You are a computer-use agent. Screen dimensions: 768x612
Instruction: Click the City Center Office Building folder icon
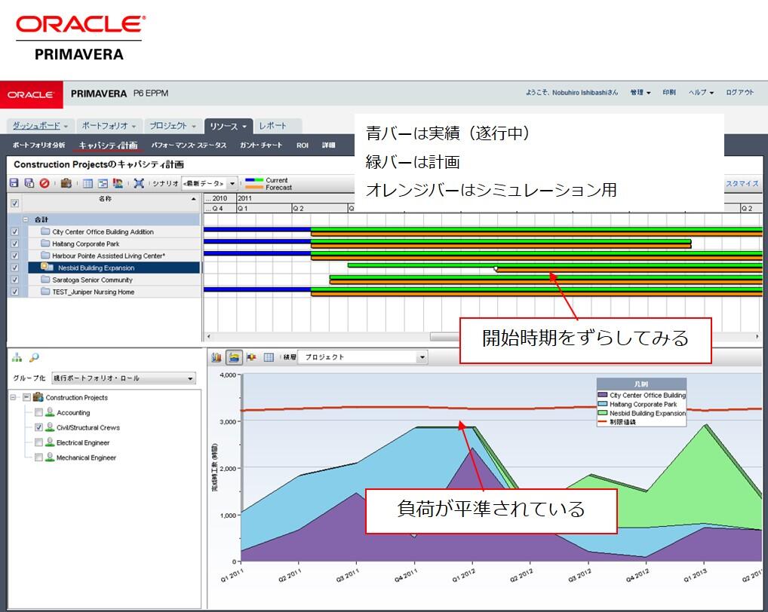tap(45, 231)
